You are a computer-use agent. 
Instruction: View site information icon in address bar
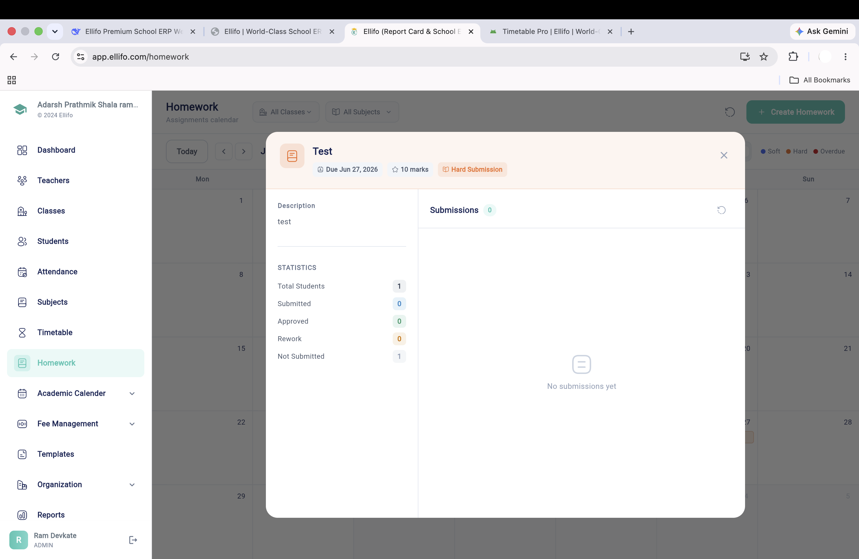(80, 57)
